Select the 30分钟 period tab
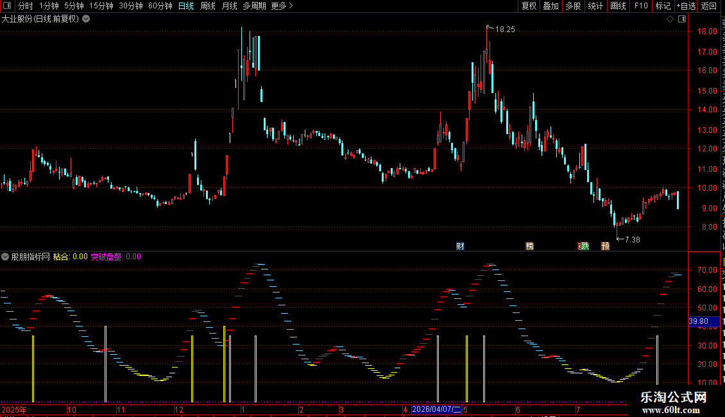 click(131, 6)
